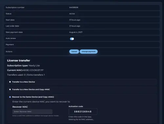Image resolution: width=164 pixels, height=124 pixels.
Task: Click the Active status value
Action: pos(72,14)
